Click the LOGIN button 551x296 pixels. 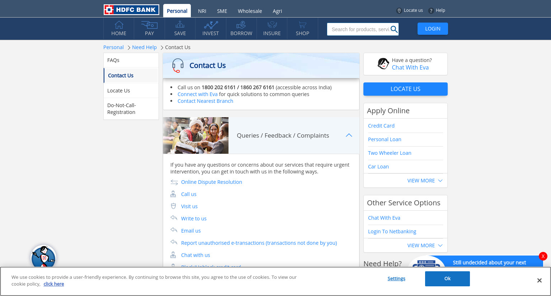point(433,29)
